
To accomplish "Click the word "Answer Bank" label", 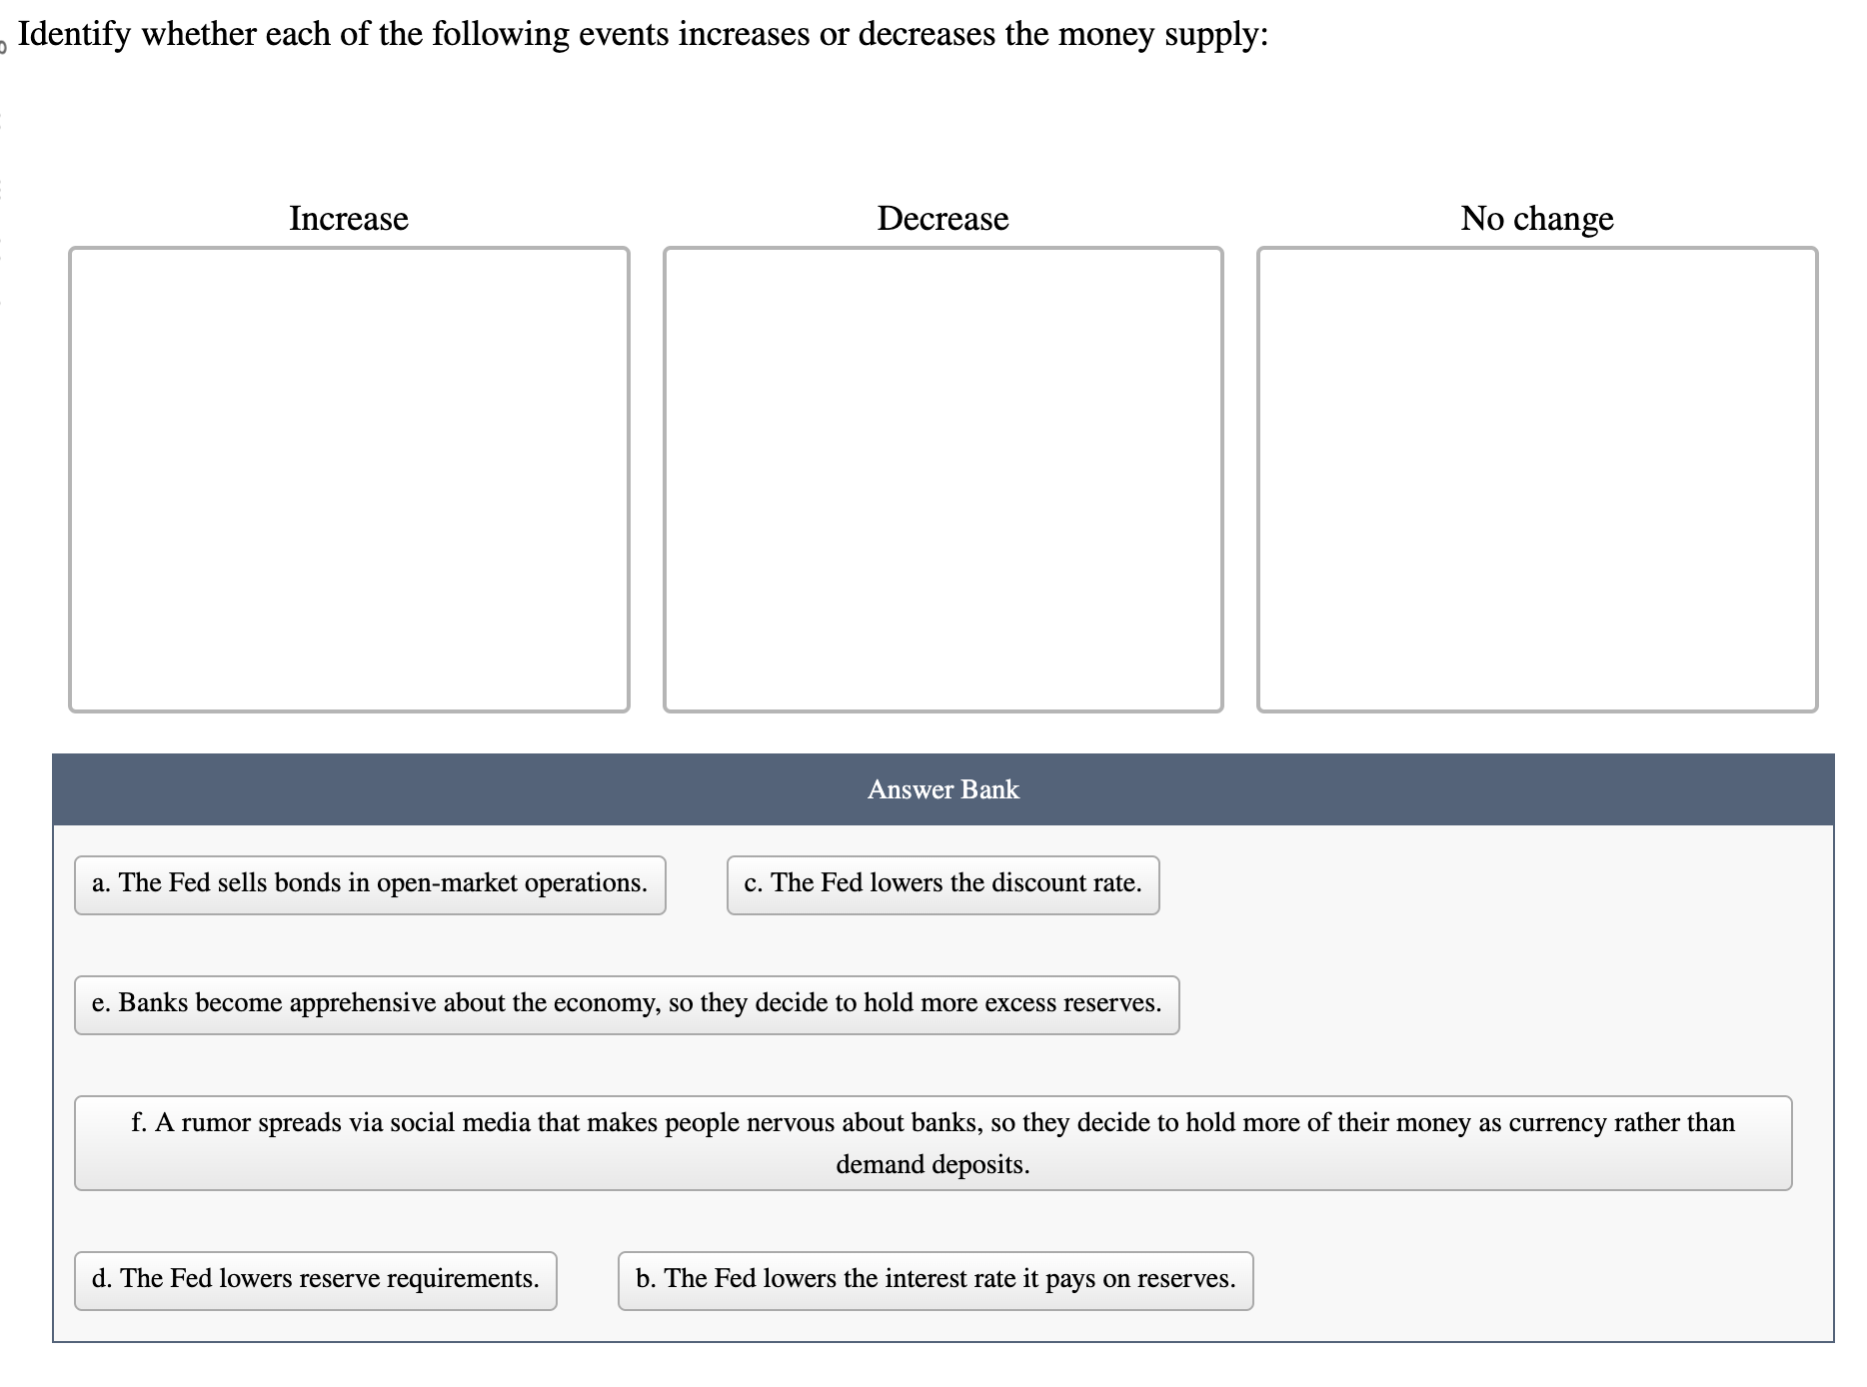I will coord(941,789).
